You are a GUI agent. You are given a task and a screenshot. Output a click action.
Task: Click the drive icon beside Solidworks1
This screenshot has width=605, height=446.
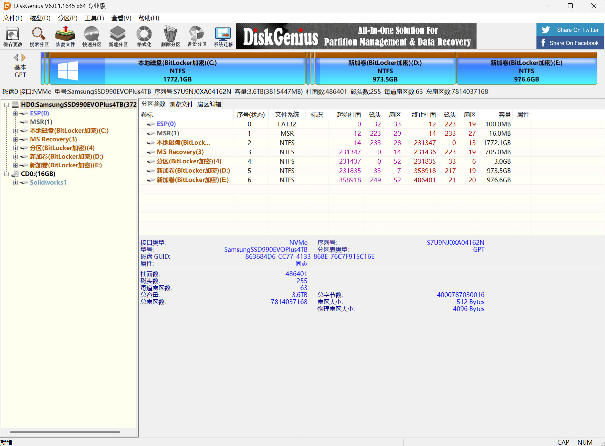24,182
